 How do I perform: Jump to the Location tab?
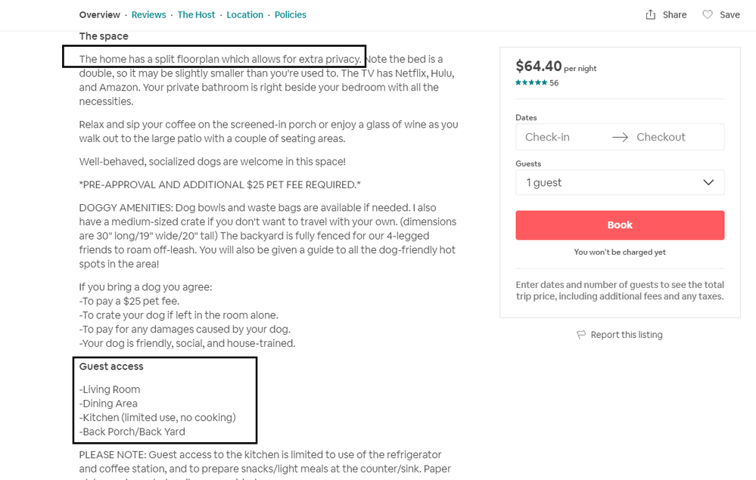click(245, 14)
